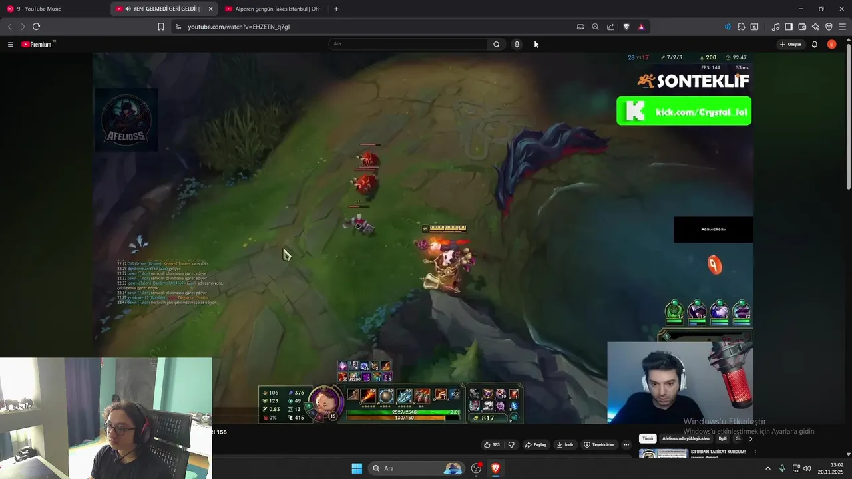Go to YouTube Premium home logo
Screen dimensions: 852x479
pyautogui.click(x=38, y=44)
